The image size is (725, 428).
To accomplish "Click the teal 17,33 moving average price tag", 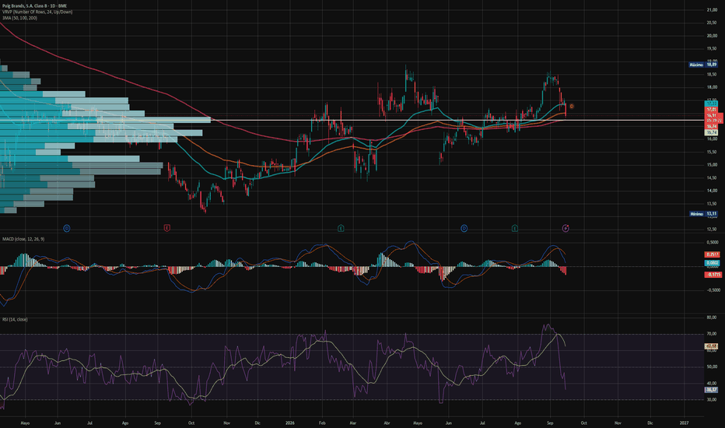I will [x=711, y=103].
